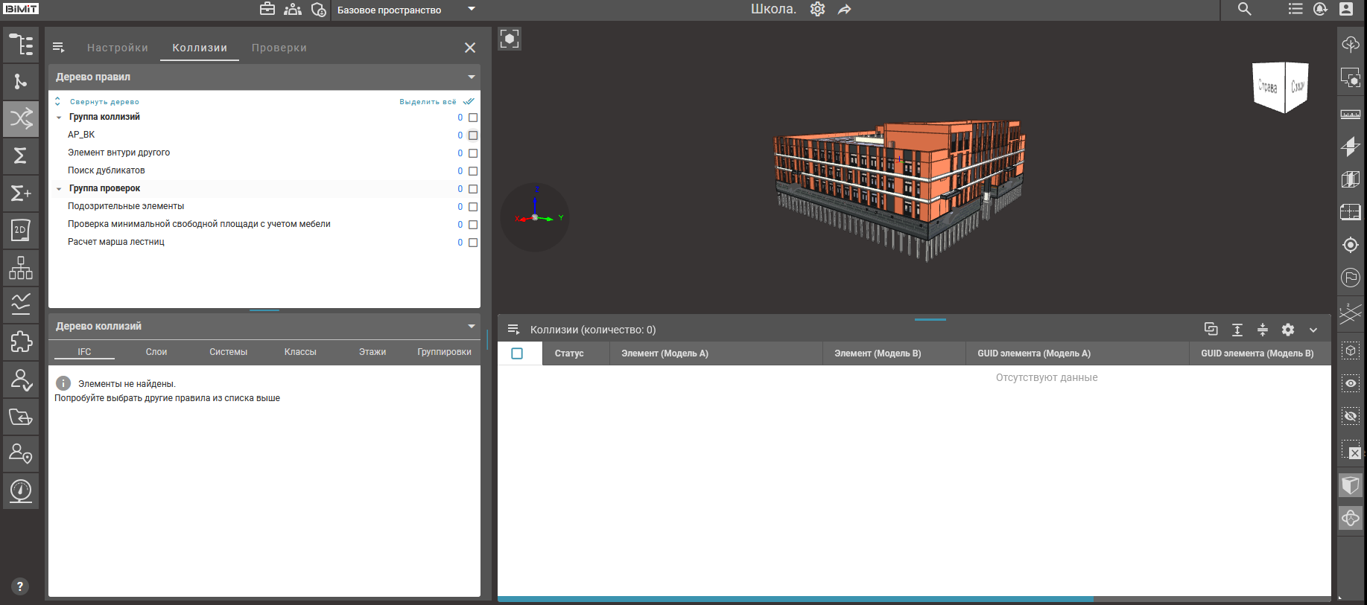Image resolution: width=1367 pixels, height=605 pixels.
Task: Click Свернуть дерево link
Action: [104, 102]
